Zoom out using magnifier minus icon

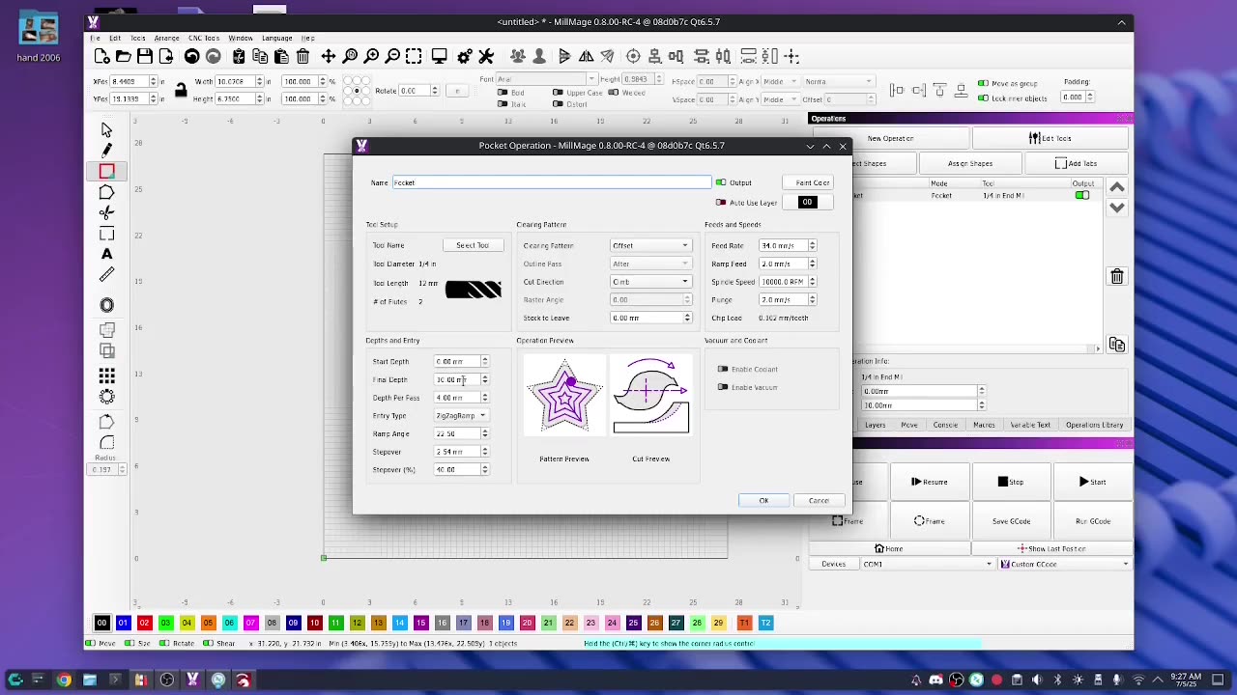(x=392, y=57)
